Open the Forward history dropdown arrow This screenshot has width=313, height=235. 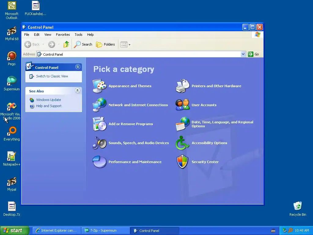59,44
